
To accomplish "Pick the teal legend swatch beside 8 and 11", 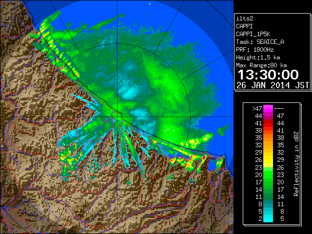I will 268,204.
